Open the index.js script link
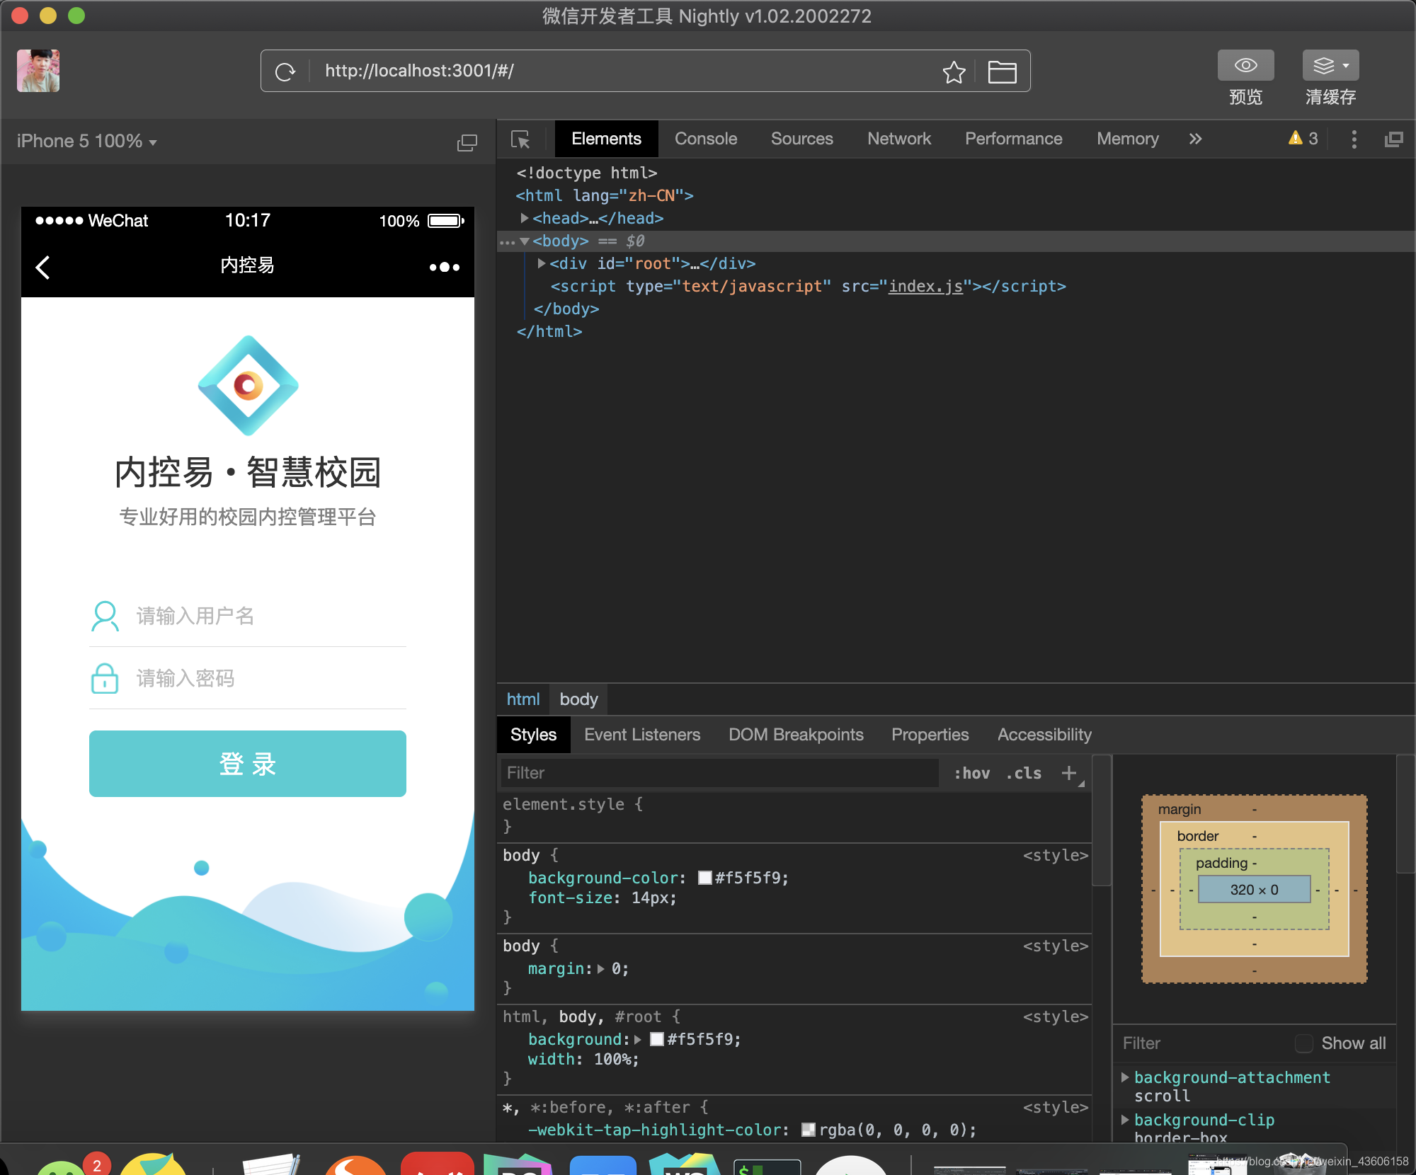1416x1175 pixels. click(926, 286)
